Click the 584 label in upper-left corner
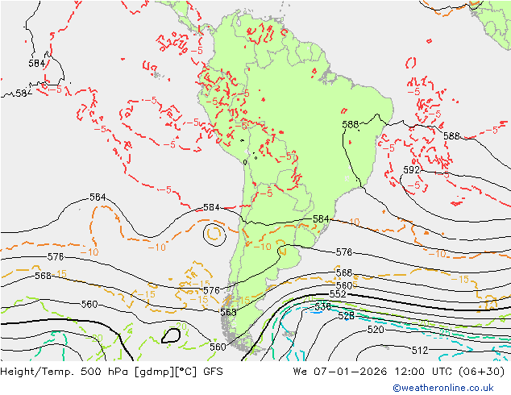Screen dimensions: 511x395 (x=36, y=63)
